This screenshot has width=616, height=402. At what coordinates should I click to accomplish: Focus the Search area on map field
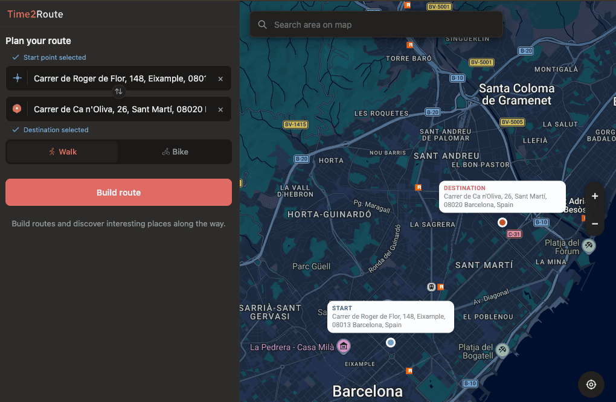click(x=376, y=25)
